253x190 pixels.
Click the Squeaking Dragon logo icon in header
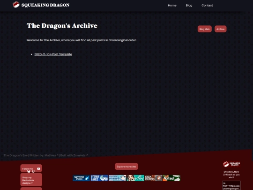click(x=16, y=5)
